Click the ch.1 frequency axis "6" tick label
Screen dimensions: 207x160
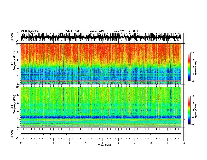pyautogui.click(x=18, y=60)
